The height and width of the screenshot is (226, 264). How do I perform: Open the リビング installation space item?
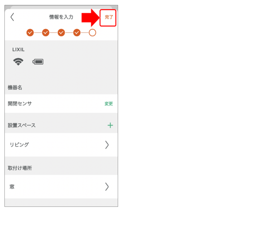click(61, 145)
